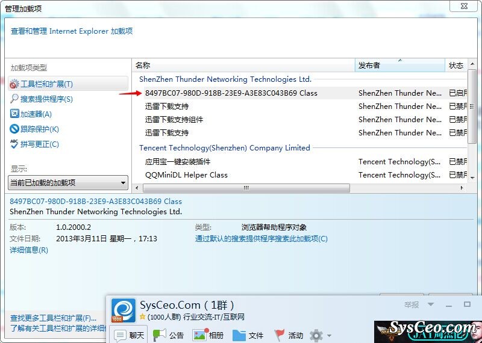This screenshot has height=343, width=482.
Task: Select 跟踪保护(K) add-on type
Action: 40,129
